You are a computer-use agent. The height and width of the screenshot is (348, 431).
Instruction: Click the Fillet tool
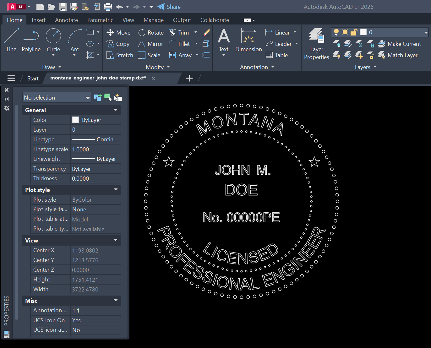click(x=179, y=44)
